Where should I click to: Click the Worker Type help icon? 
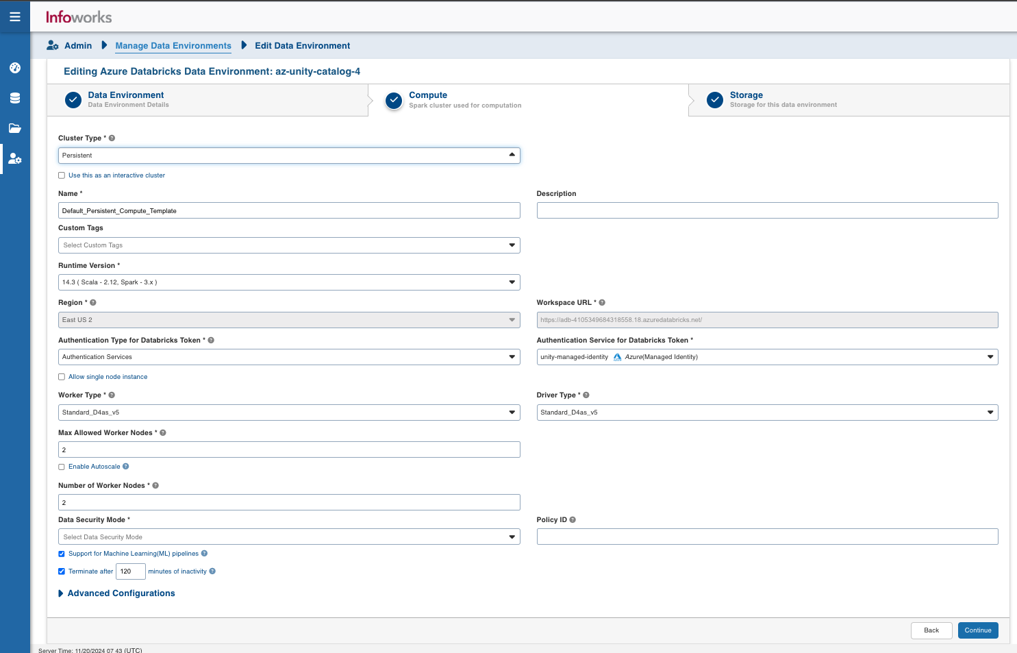(x=112, y=395)
